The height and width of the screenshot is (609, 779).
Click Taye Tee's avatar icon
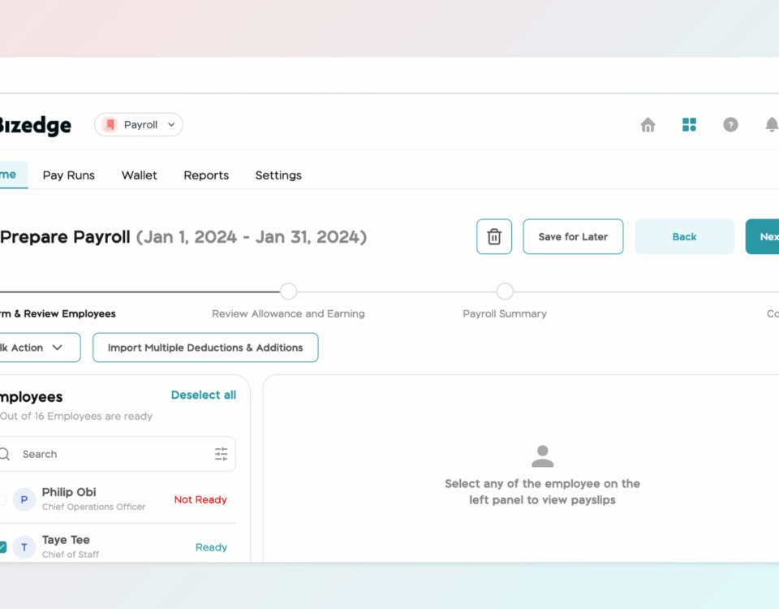pos(24,547)
